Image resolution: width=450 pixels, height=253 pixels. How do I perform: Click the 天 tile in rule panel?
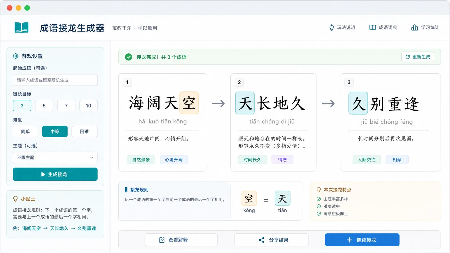click(x=282, y=198)
